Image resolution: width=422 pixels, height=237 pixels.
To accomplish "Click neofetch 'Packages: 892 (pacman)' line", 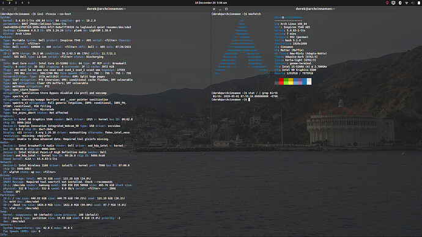I will [292, 37].
